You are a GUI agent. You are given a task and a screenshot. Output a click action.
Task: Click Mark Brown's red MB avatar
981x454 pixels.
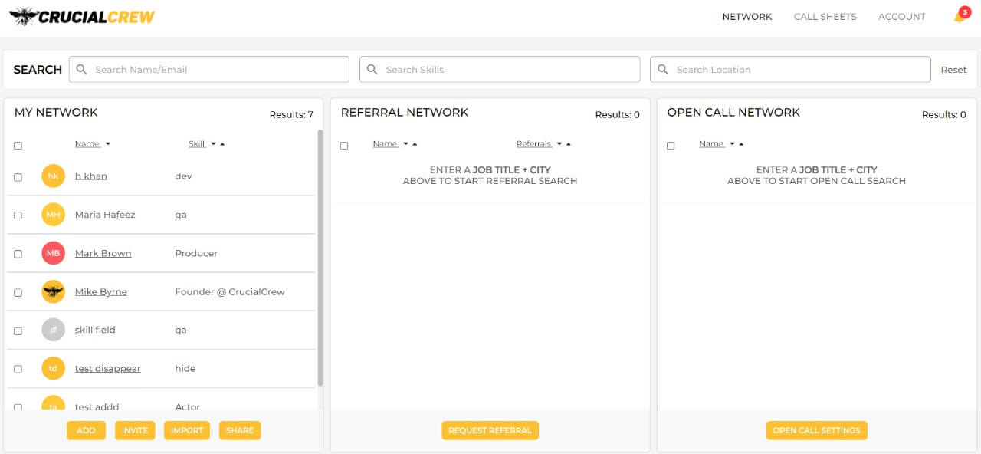tap(53, 253)
